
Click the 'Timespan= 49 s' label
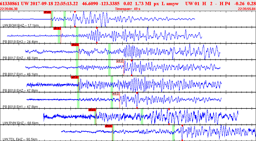tap(128, 9)
